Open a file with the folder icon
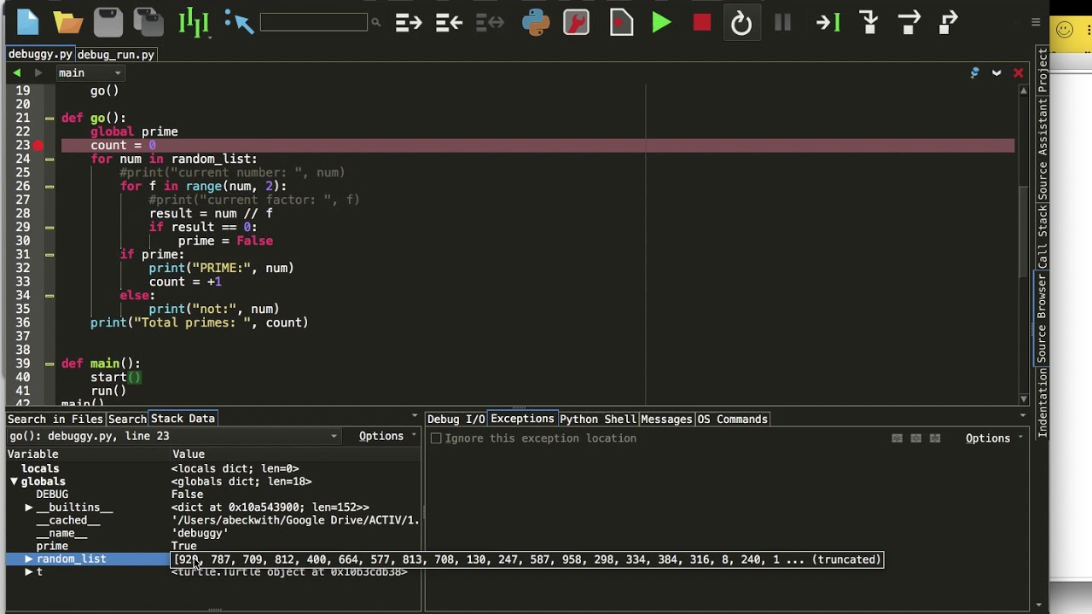The width and height of the screenshot is (1092, 614). tap(67, 23)
